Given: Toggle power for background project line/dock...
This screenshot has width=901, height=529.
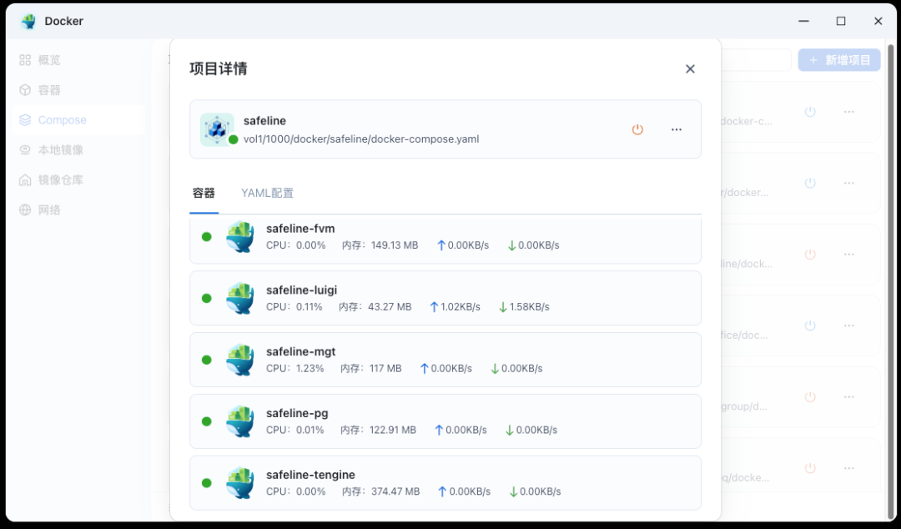Looking at the screenshot, I should tap(810, 254).
